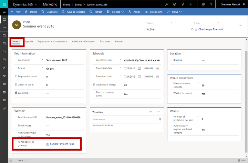Open the settings gear icon
Image resolution: width=248 pixels, height=163 pixels.
pos(203,4)
